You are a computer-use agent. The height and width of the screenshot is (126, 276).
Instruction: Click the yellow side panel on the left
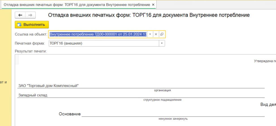(x=6, y=67)
